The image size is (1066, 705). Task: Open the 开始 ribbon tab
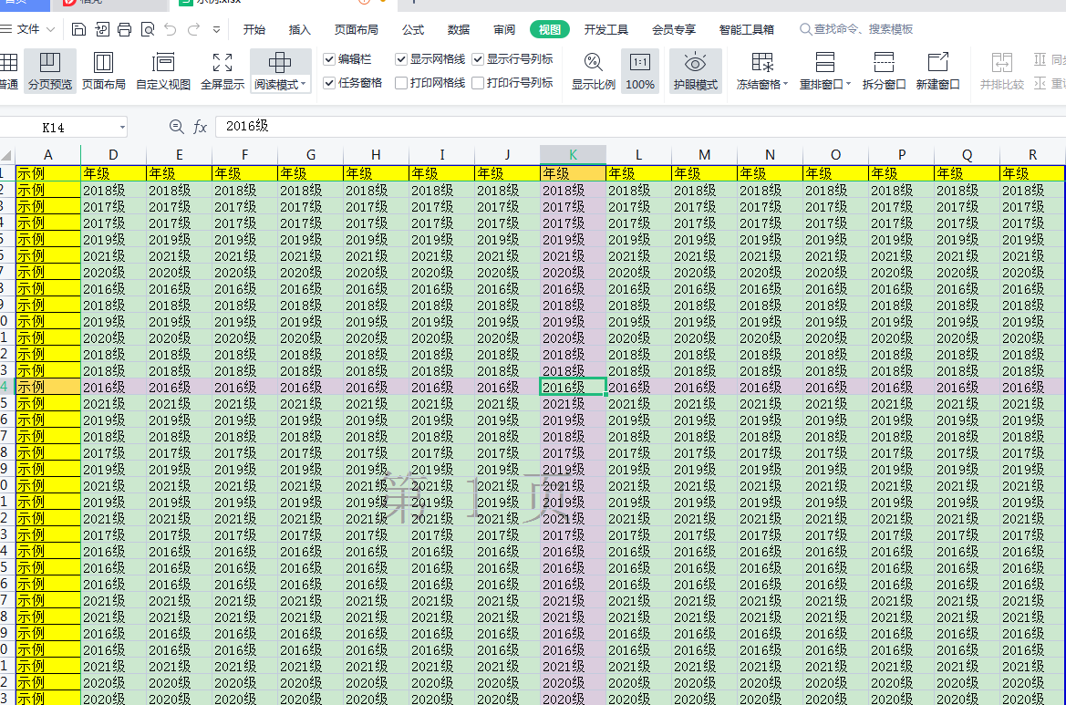click(x=254, y=29)
